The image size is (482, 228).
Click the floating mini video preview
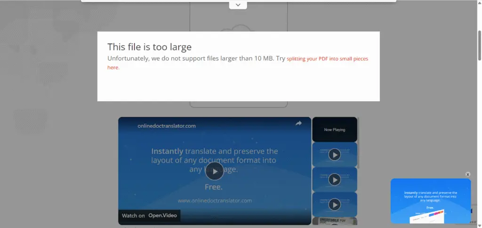tap(430, 201)
